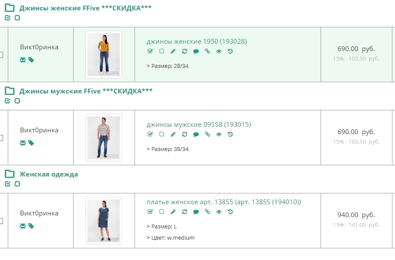Select all items under Джинсы женские FFive header

point(7,18)
